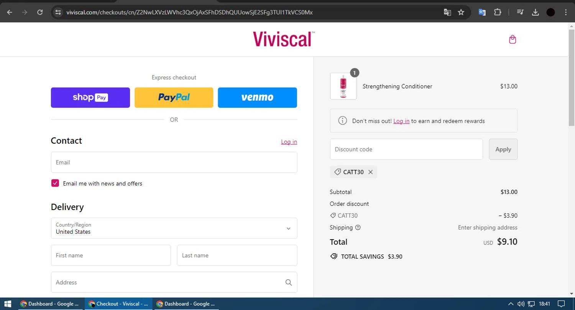Open Chrome downloads icon
The width and height of the screenshot is (575, 310).
pos(536,12)
